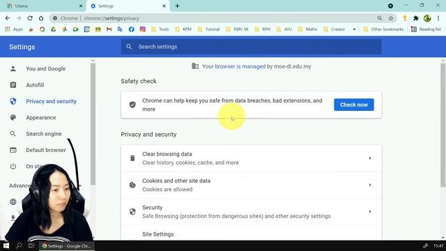Screen dimensions: 446x251
Task: Open the Extensions puzzle icon
Action: tap(416, 18)
